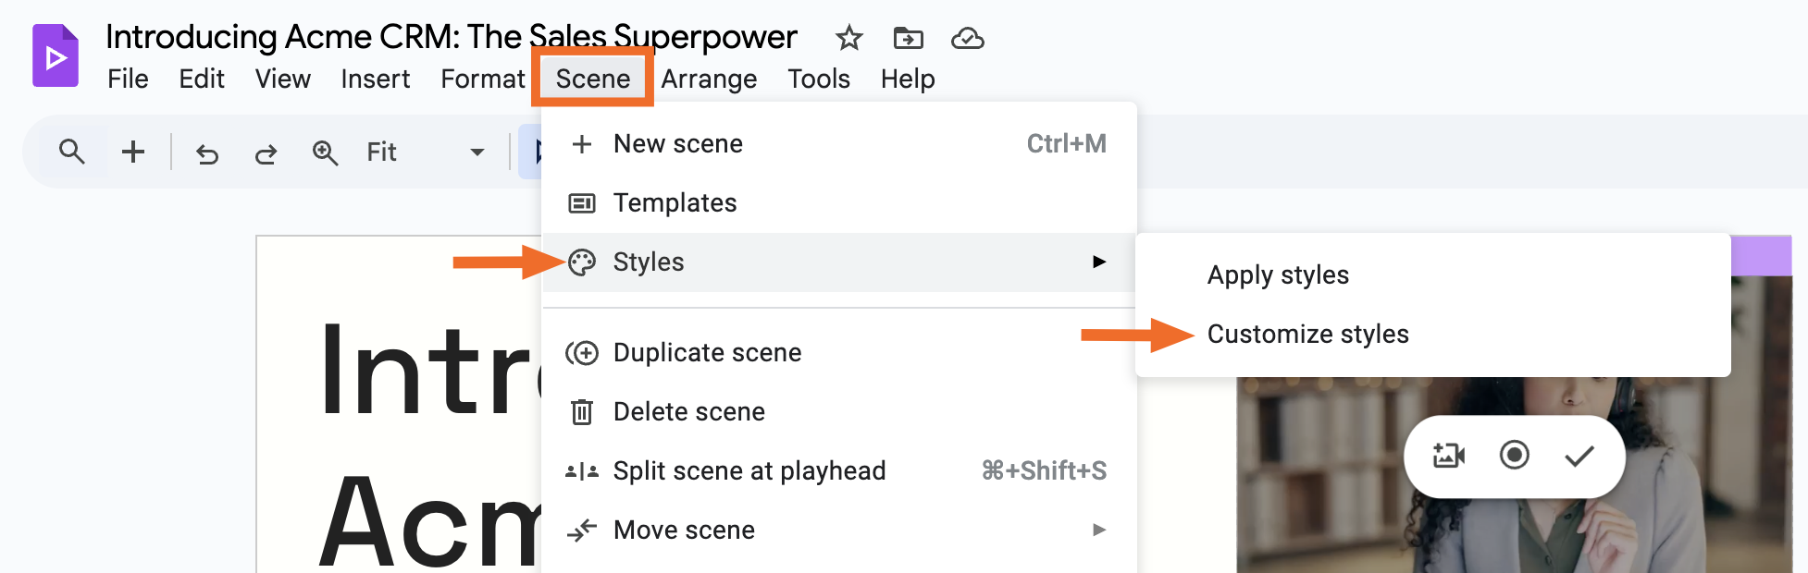Screen dimensions: 1808x573
Task: Choose Delete scene
Action: coord(838,412)
